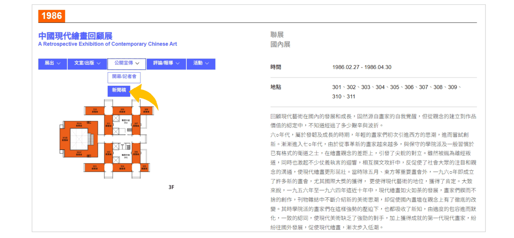Viewport: 514px width, 238px height.
Task: Select 開幕/記者會 from the submenu
Action: pos(124,77)
